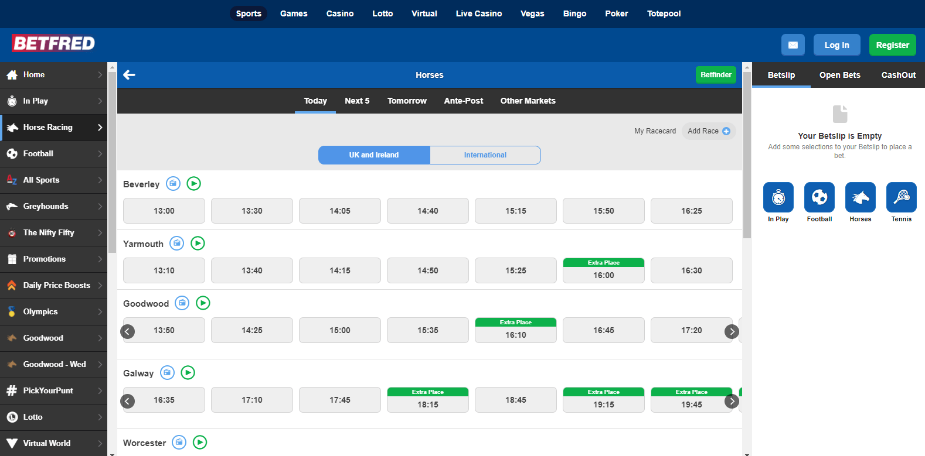Viewport: 925px width, 456px height.
Task: Click the back arrow in Horses header
Action: [x=130, y=75]
